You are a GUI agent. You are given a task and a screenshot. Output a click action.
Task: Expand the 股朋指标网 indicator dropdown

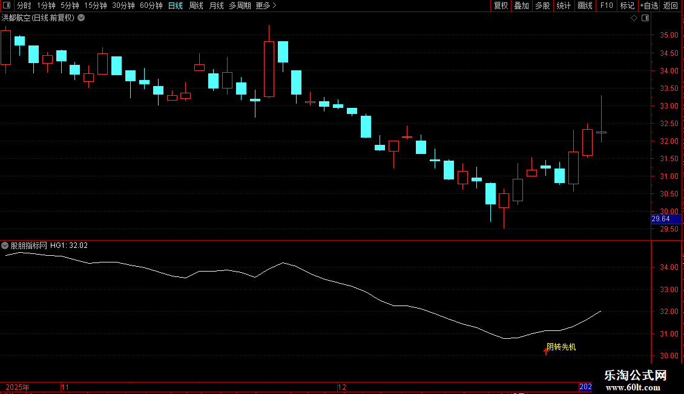click(5, 245)
